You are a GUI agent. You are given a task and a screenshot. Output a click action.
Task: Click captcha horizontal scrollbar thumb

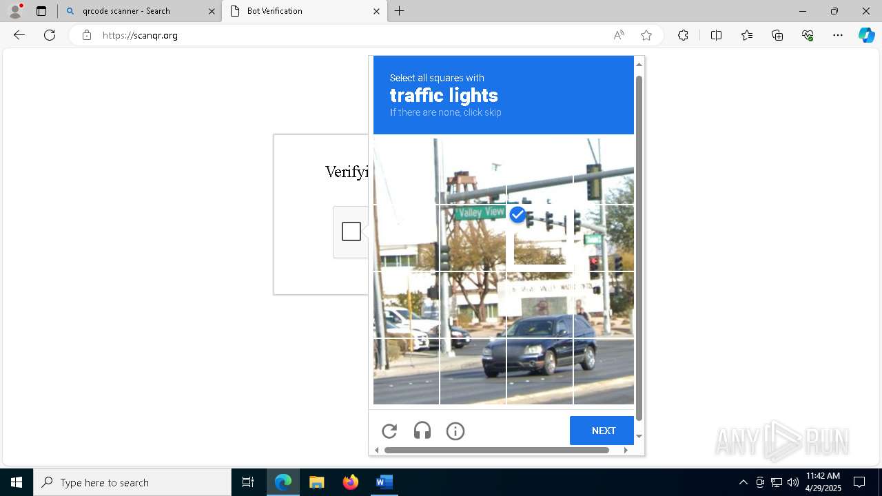[x=497, y=450]
